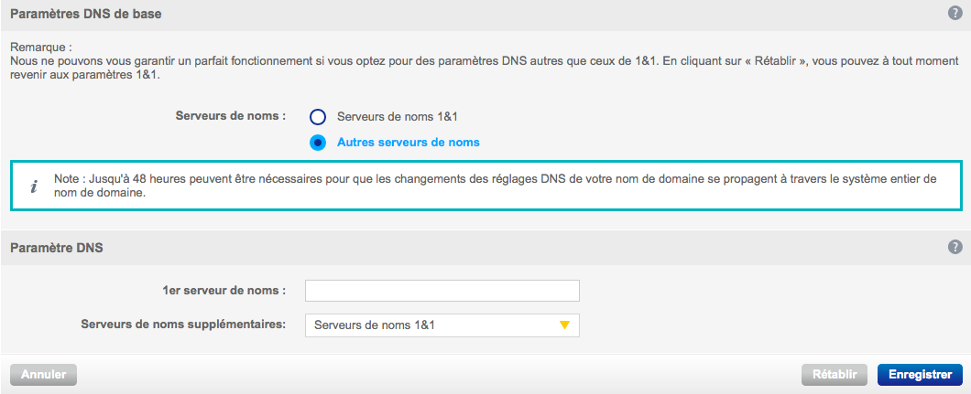Image resolution: width=971 pixels, height=394 pixels.
Task: Open the Serveurs de noms supplémentaires dropdown
Action: (x=442, y=325)
